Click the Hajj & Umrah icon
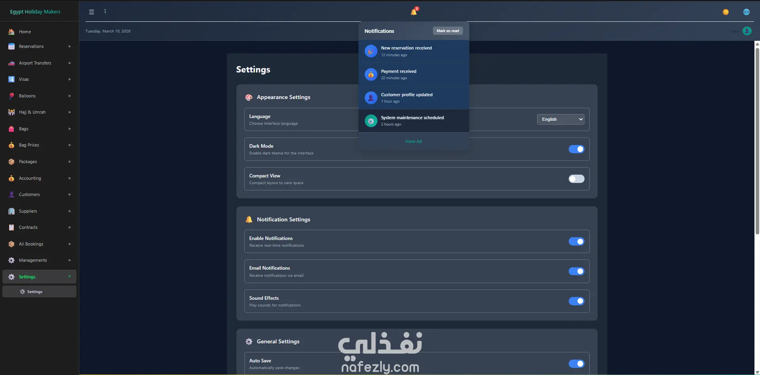 point(11,112)
